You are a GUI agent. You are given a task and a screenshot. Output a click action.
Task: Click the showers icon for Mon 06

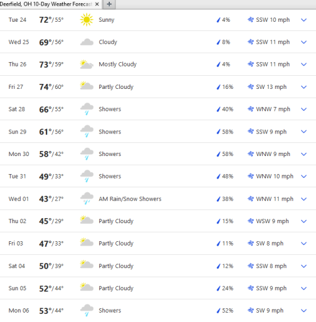(86, 310)
